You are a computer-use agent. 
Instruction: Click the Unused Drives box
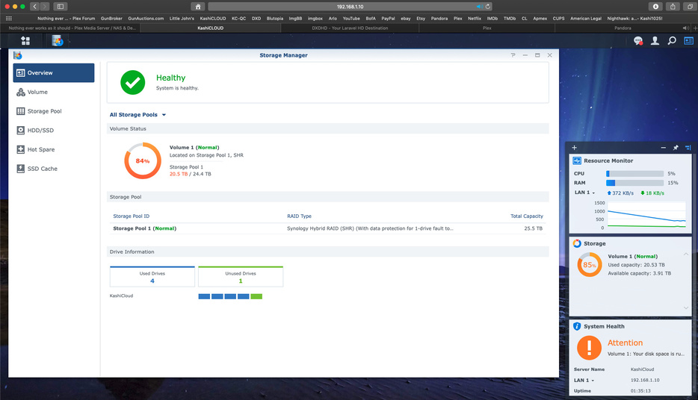[241, 276]
